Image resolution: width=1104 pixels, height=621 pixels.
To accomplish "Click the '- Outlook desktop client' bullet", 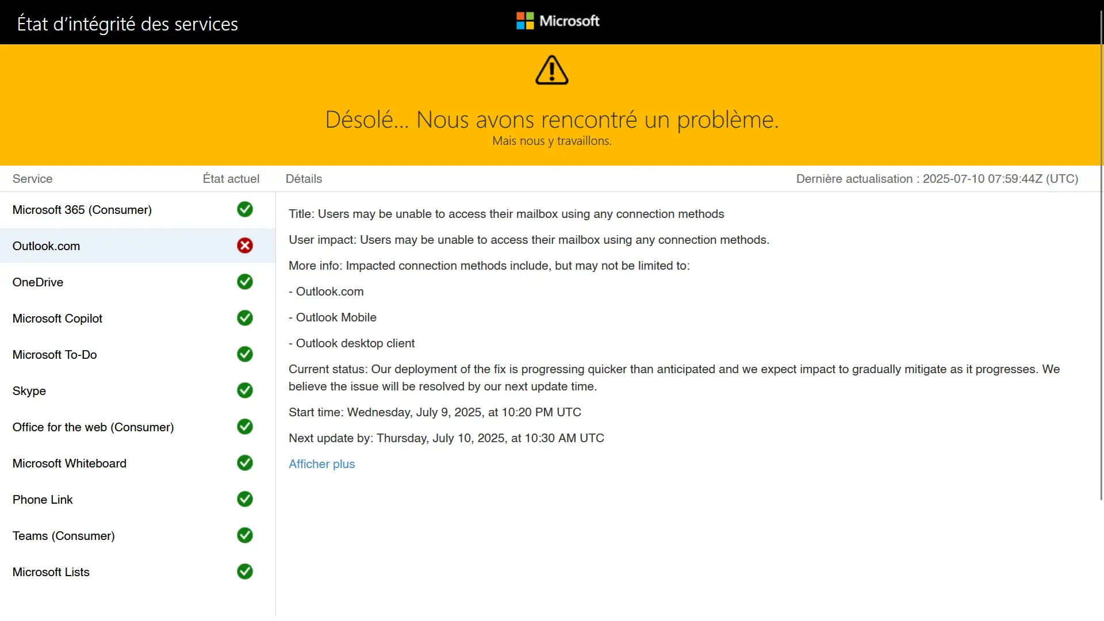I will (351, 343).
